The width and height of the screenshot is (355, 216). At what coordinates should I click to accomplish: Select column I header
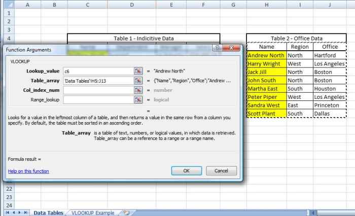tap(300, 5)
